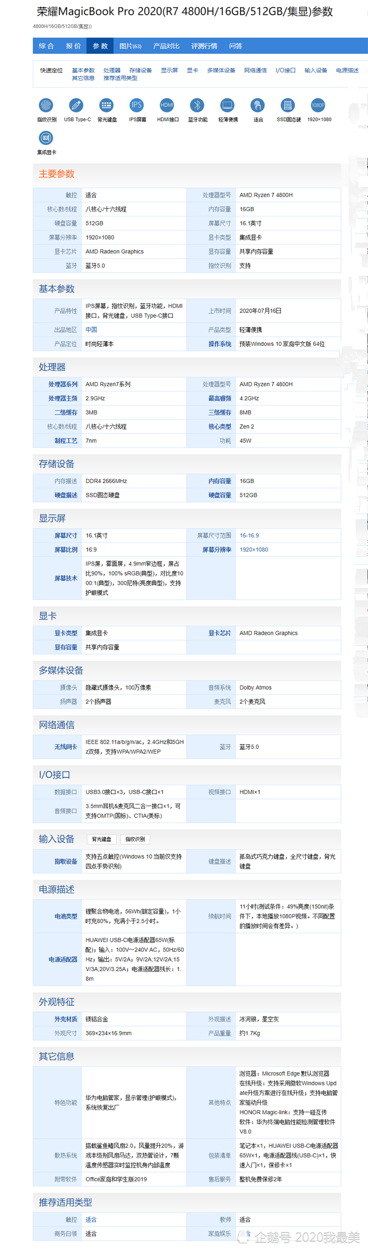Open the 二级缓存 label link
This screenshot has height=1250, width=368.
[65, 412]
